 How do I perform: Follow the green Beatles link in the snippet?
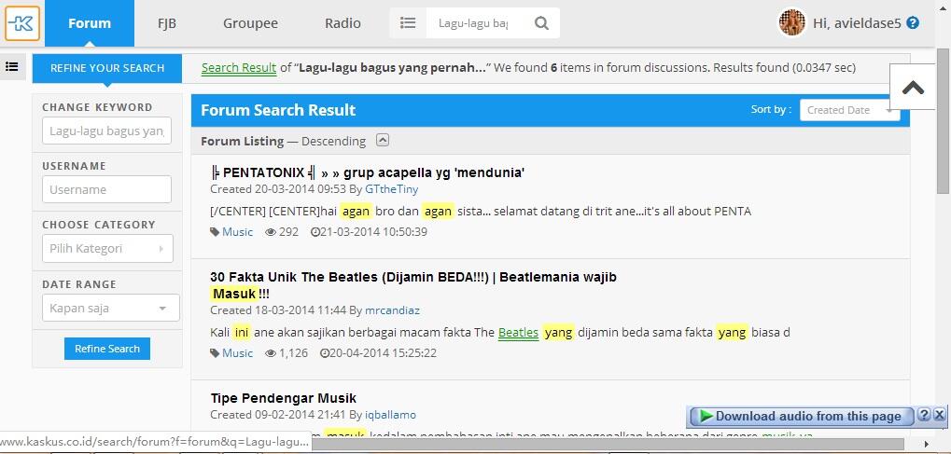[x=519, y=332]
